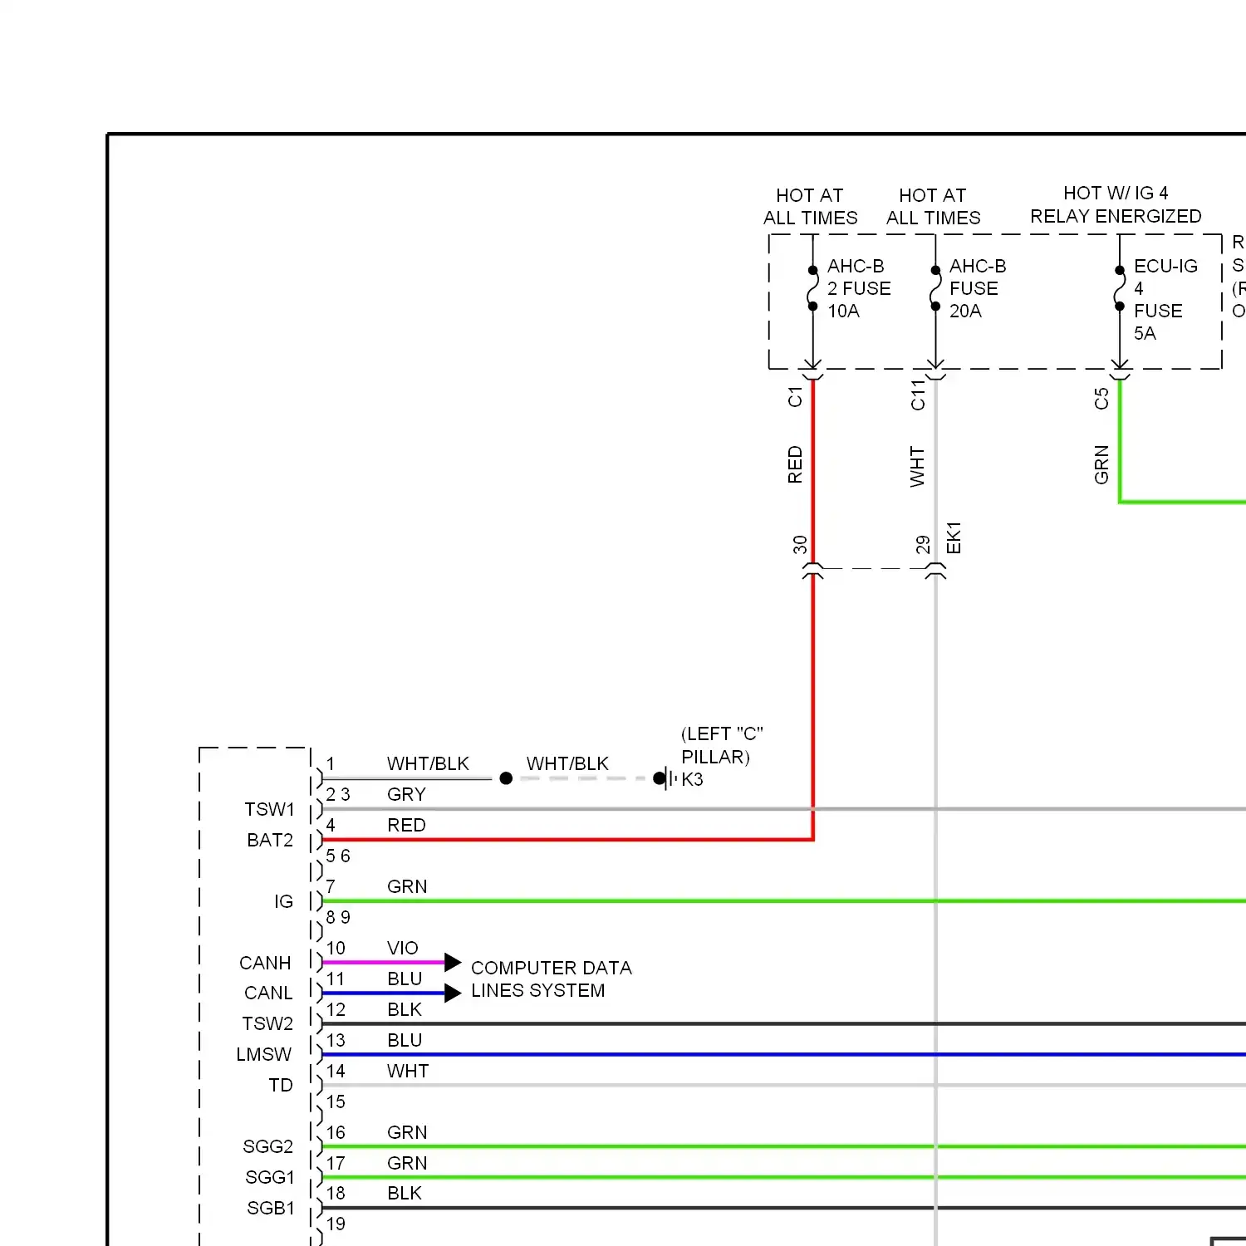Select the TSW2 terminal label
The height and width of the screenshot is (1246, 1246).
click(267, 1023)
